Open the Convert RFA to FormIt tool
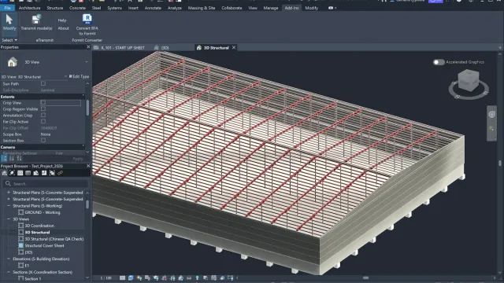 (87, 24)
